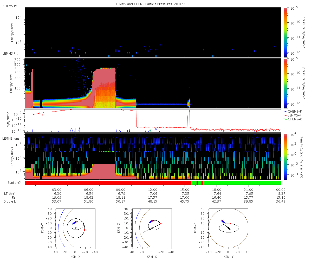312x260 pixels.
Task: Click the 18:00 time axis label
Action: point(217,190)
